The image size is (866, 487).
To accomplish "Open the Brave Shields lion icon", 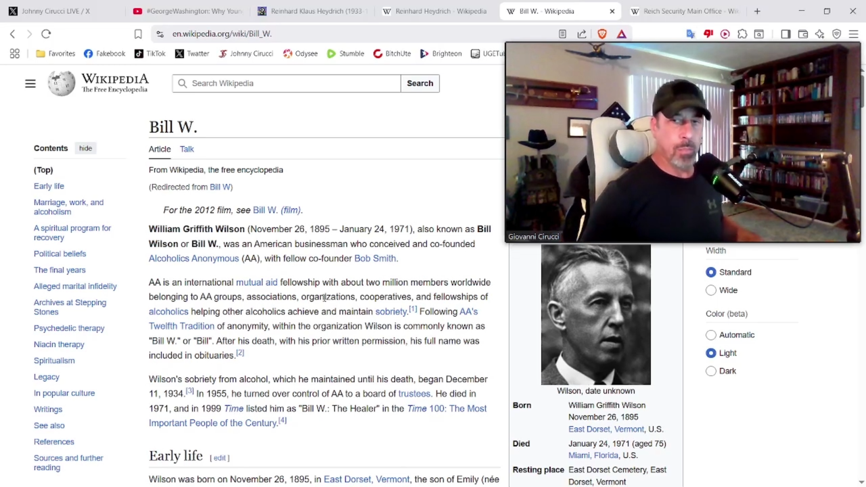I will click(602, 34).
